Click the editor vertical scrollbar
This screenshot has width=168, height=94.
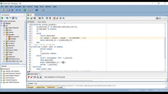(165, 48)
